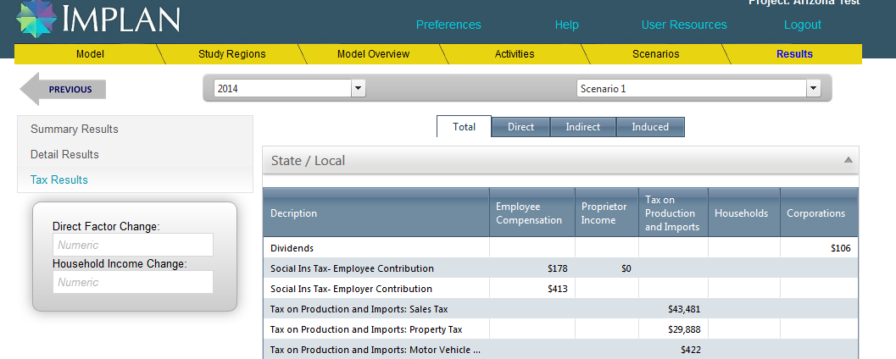This screenshot has width=896, height=359.
Task: Open the Model tab
Action: click(90, 54)
